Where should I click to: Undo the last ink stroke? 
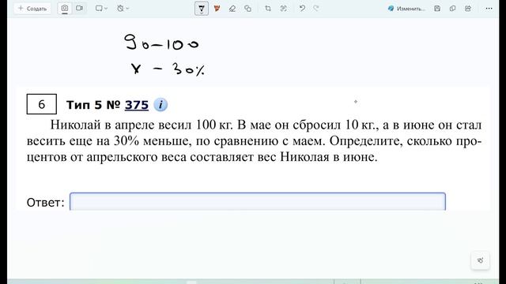tap(302, 9)
